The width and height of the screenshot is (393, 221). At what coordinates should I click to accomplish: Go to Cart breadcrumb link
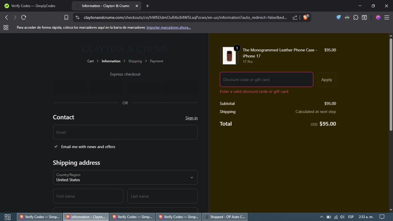(90, 61)
